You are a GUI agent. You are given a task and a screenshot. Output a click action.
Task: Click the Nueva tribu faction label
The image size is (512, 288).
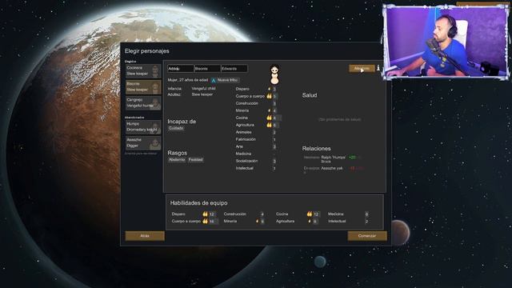tap(227, 80)
